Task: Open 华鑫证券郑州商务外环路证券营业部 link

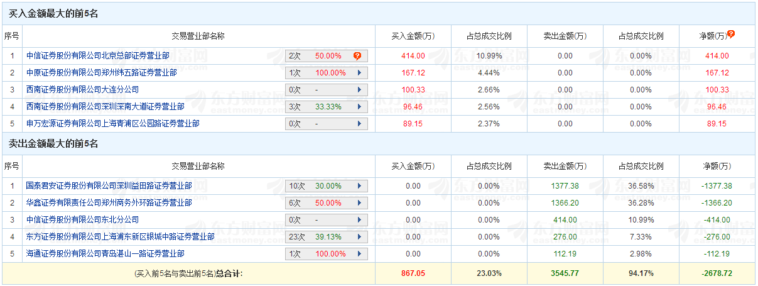Action: pos(109,203)
